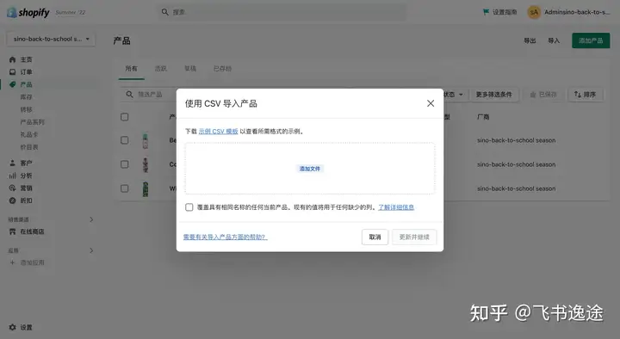The image size is (620, 339).
Task: Click the 主页 home icon in sidebar
Action: point(12,59)
